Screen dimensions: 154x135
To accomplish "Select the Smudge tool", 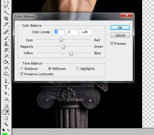I will [x=6, y=68].
